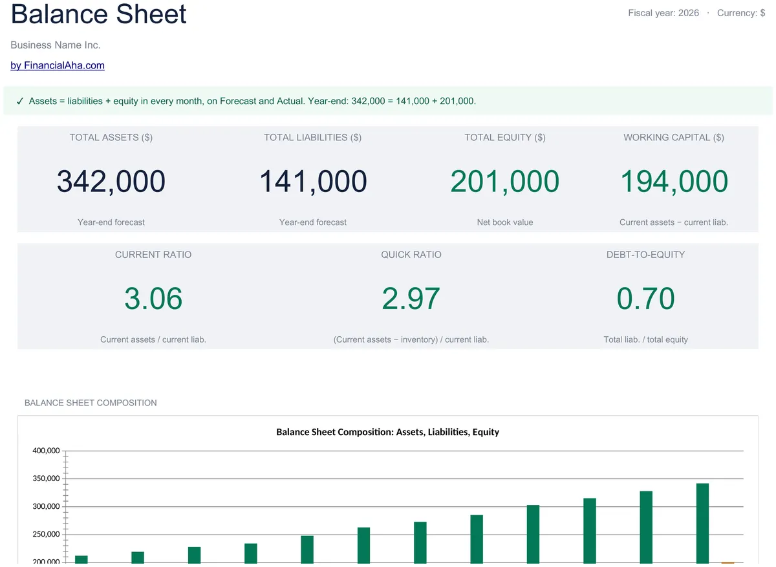Click the tallest green bar in the chart
Viewport: 776px width, 567px height.
(x=702, y=523)
